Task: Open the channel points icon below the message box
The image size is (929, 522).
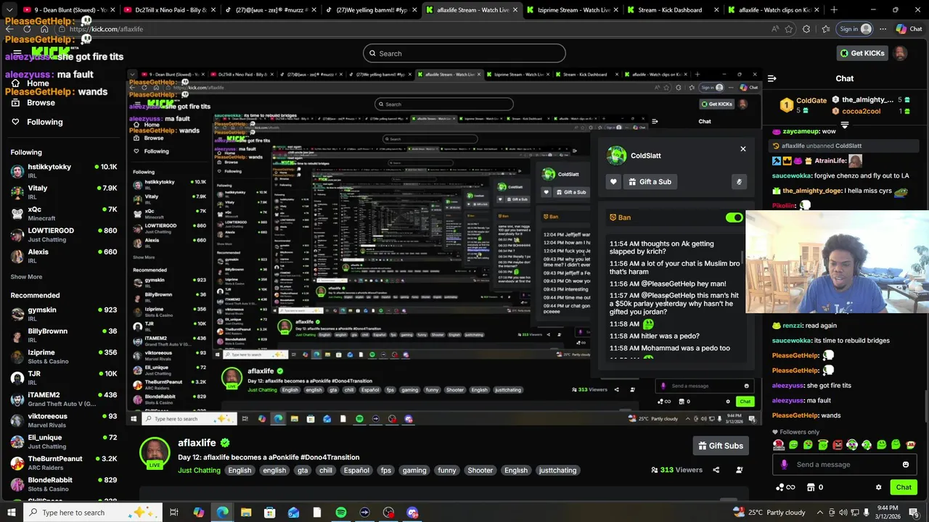Action: click(x=785, y=487)
